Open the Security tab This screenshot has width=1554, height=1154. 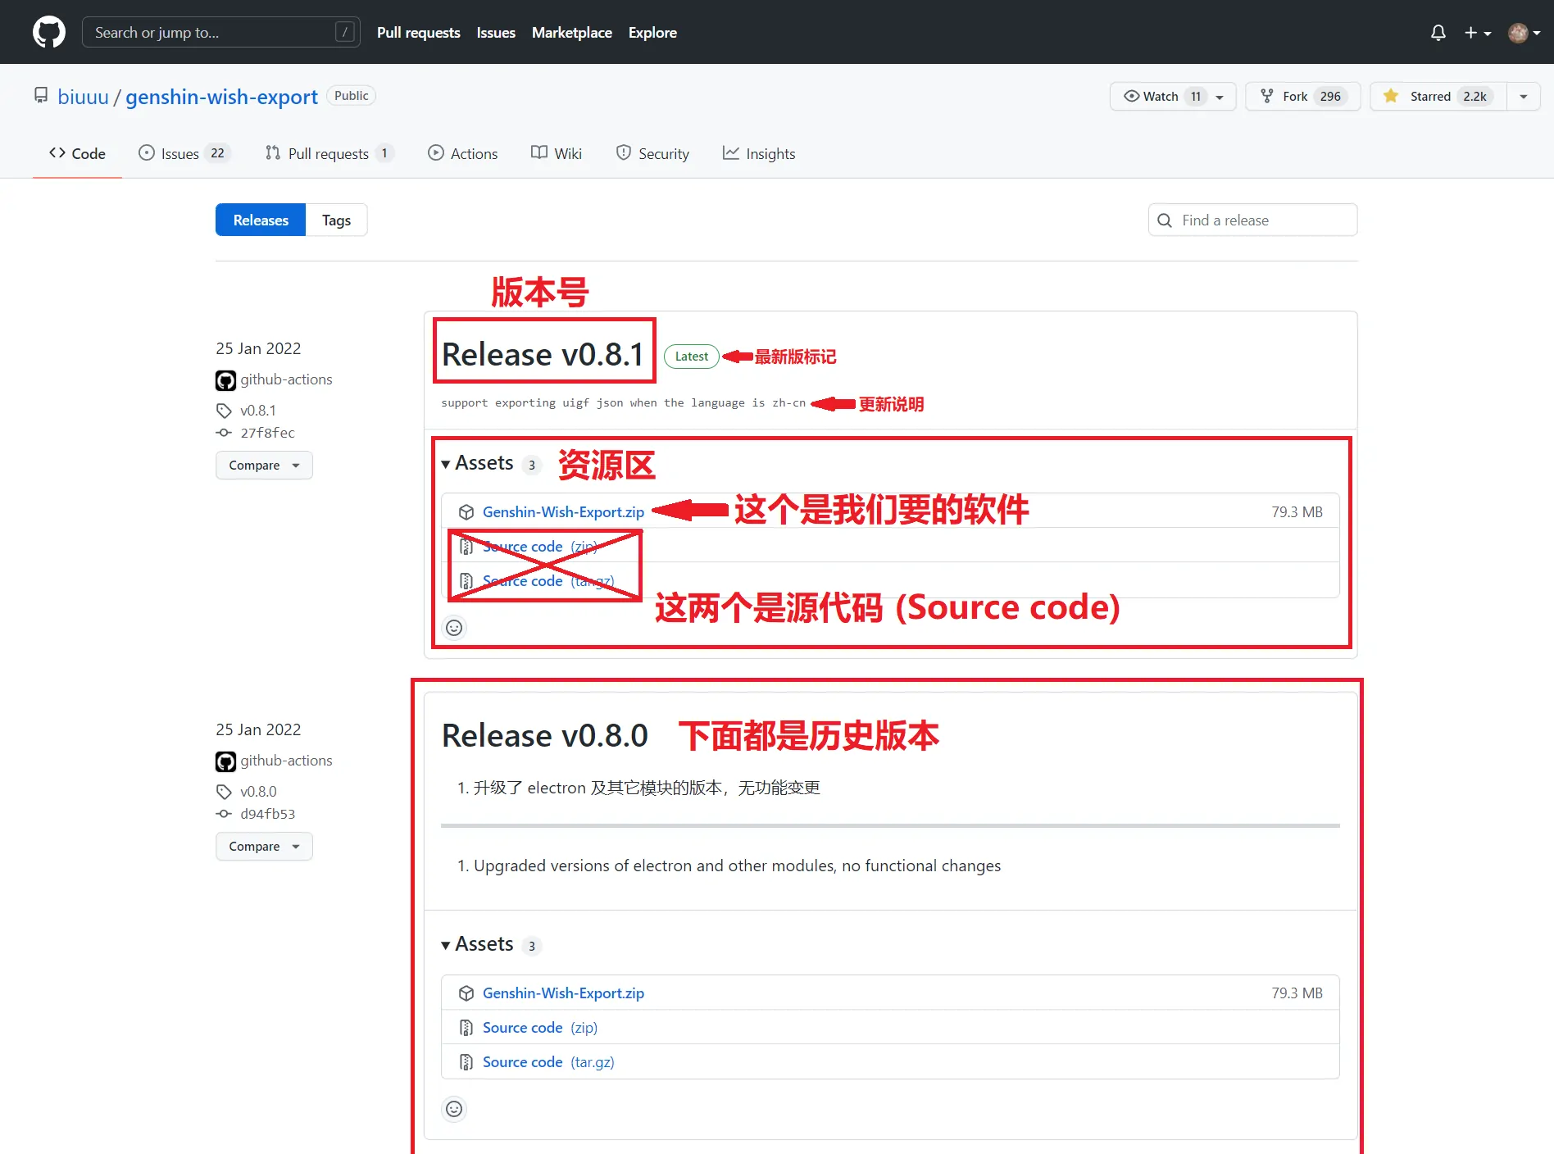pos(652,153)
